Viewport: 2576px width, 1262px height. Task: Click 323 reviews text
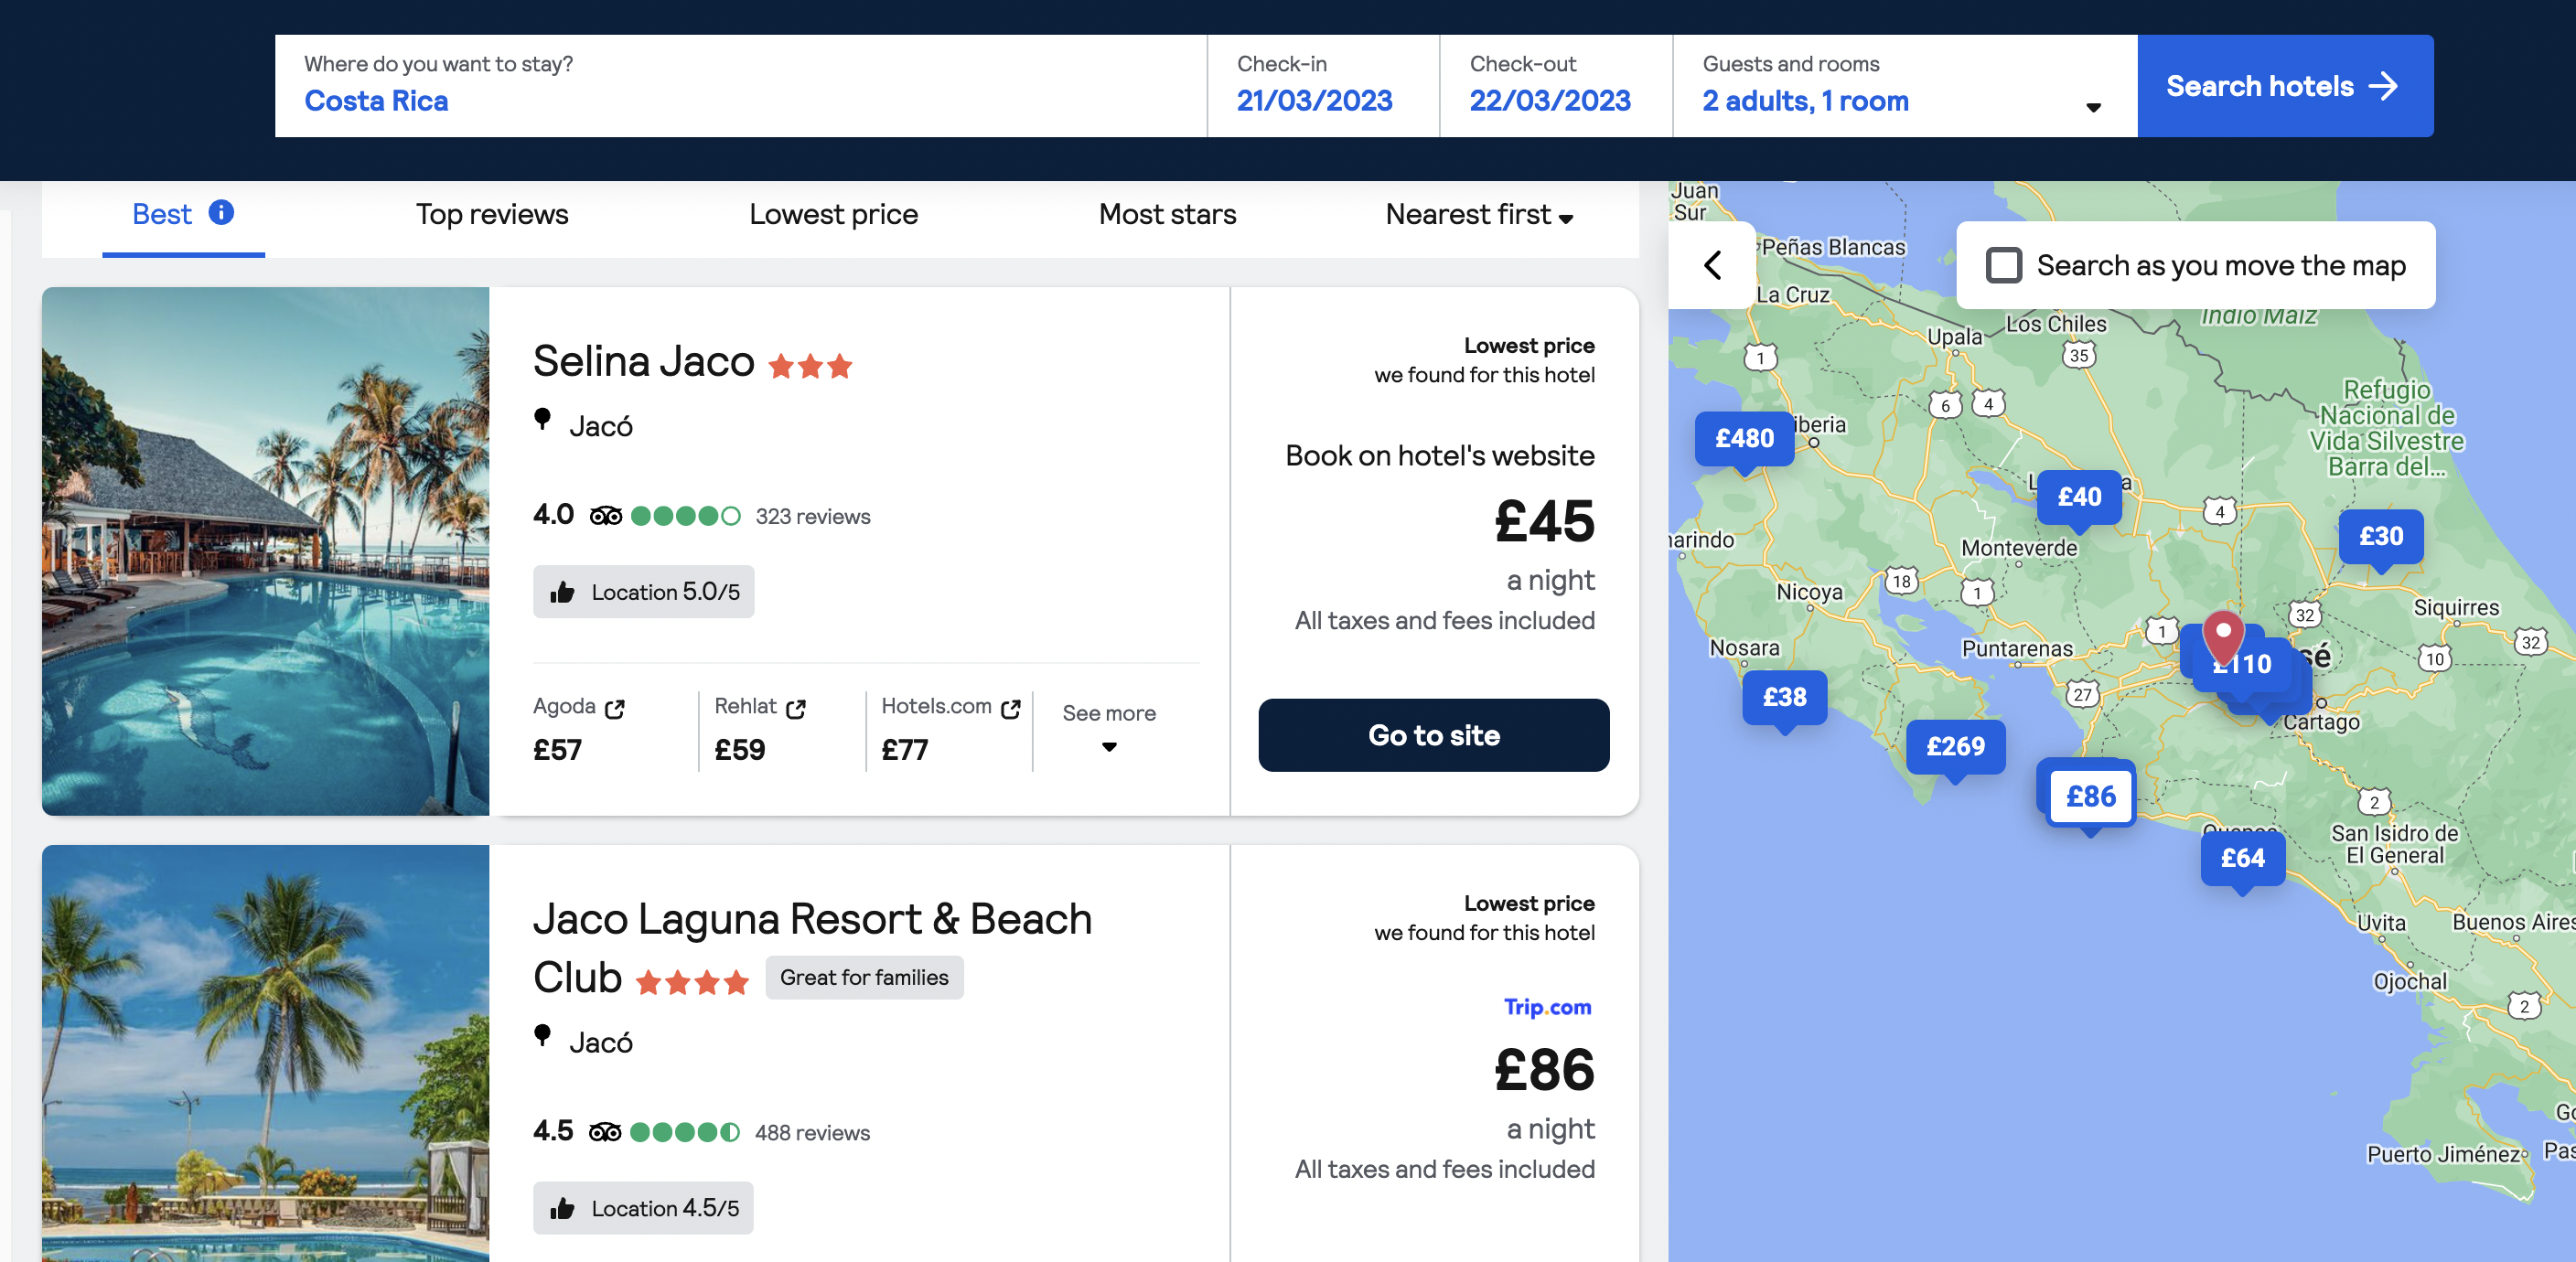(813, 516)
